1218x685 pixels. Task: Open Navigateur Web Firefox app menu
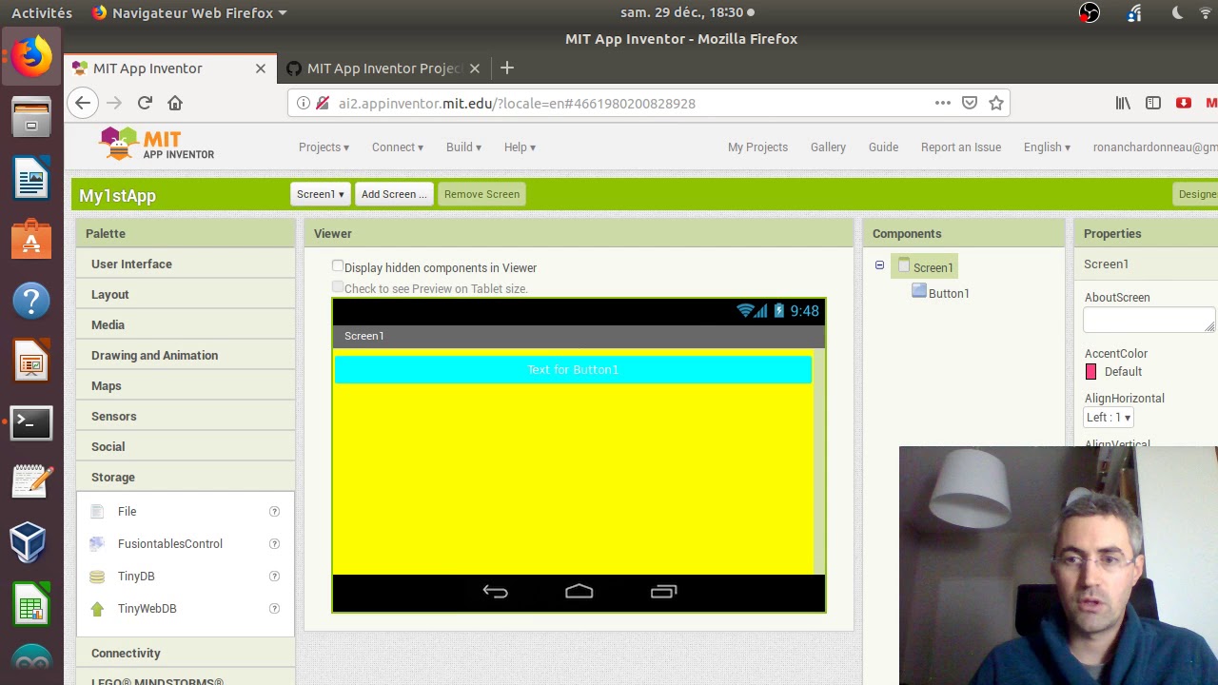pos(189,12)
